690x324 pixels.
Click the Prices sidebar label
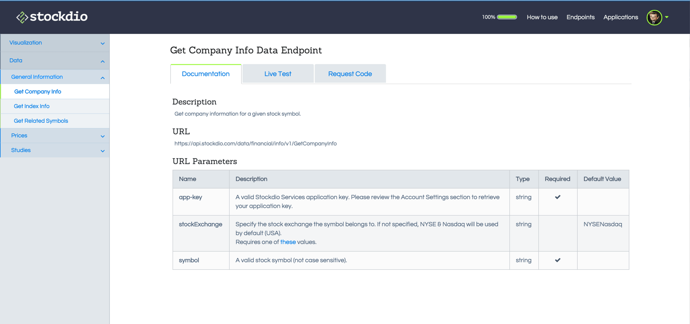(19, 136)
